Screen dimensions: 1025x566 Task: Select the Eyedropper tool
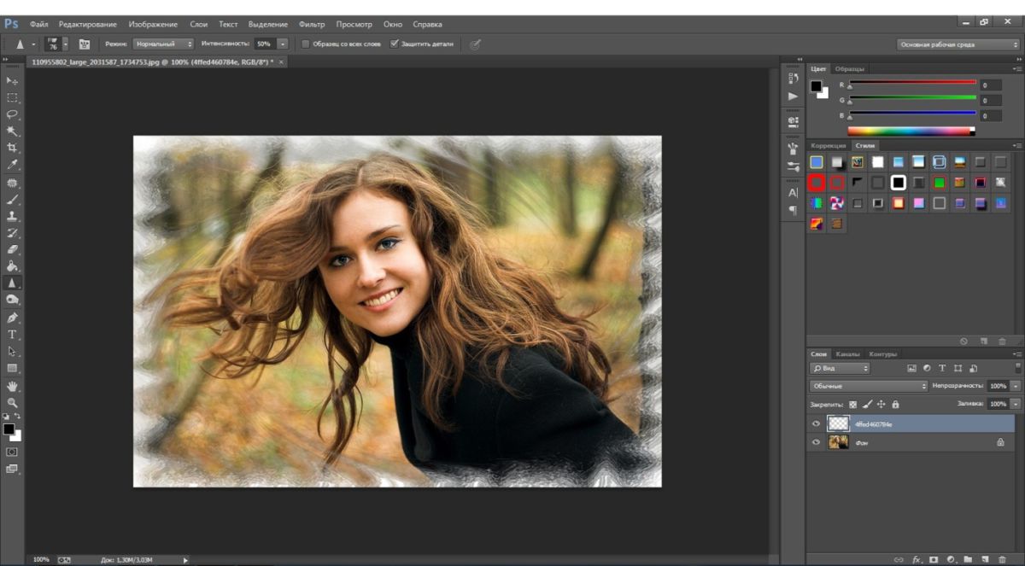tap(12, 165)
